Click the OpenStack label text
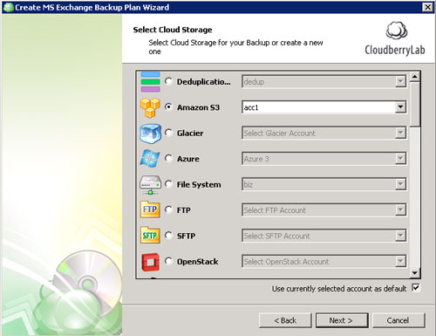 click(198, 262)
